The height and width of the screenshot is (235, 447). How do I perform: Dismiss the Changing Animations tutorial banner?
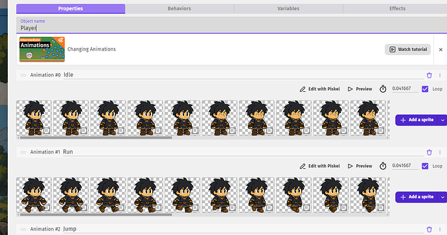pyautogui.click(x=441, y=50)
